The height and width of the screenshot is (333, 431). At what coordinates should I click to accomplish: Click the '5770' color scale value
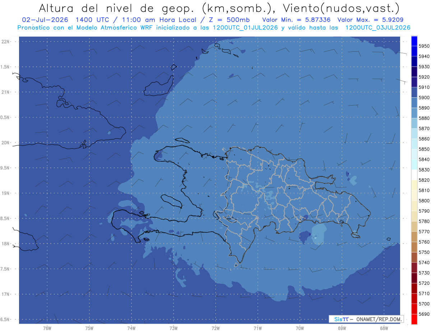(x=424, y=232)
